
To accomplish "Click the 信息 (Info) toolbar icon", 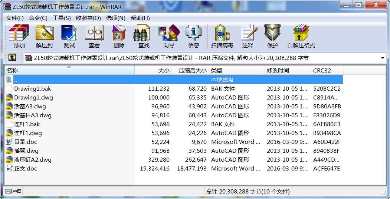I will click(193, 33).
